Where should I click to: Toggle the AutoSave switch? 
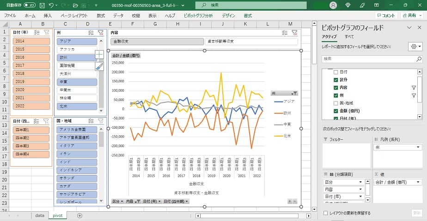[30, 5]
